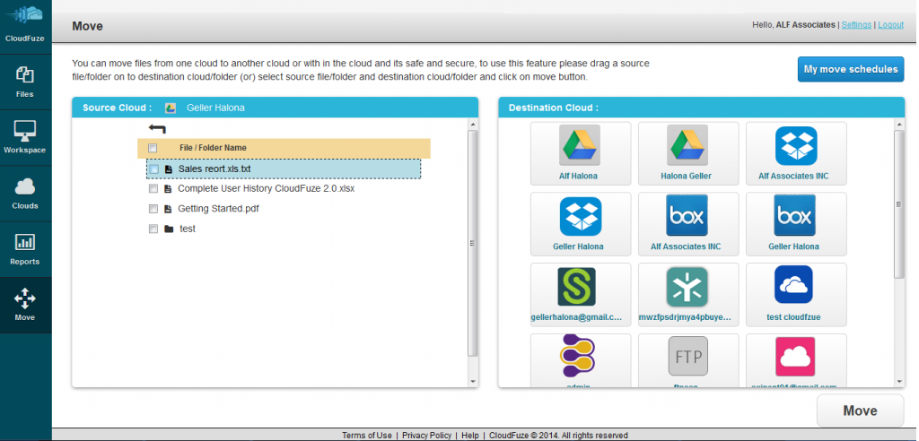Image resolution: width=919 pixels, height=441 pixels.
Task: Choose Alf Associates INC Dropbox destination
Action: tap(796, 153)
